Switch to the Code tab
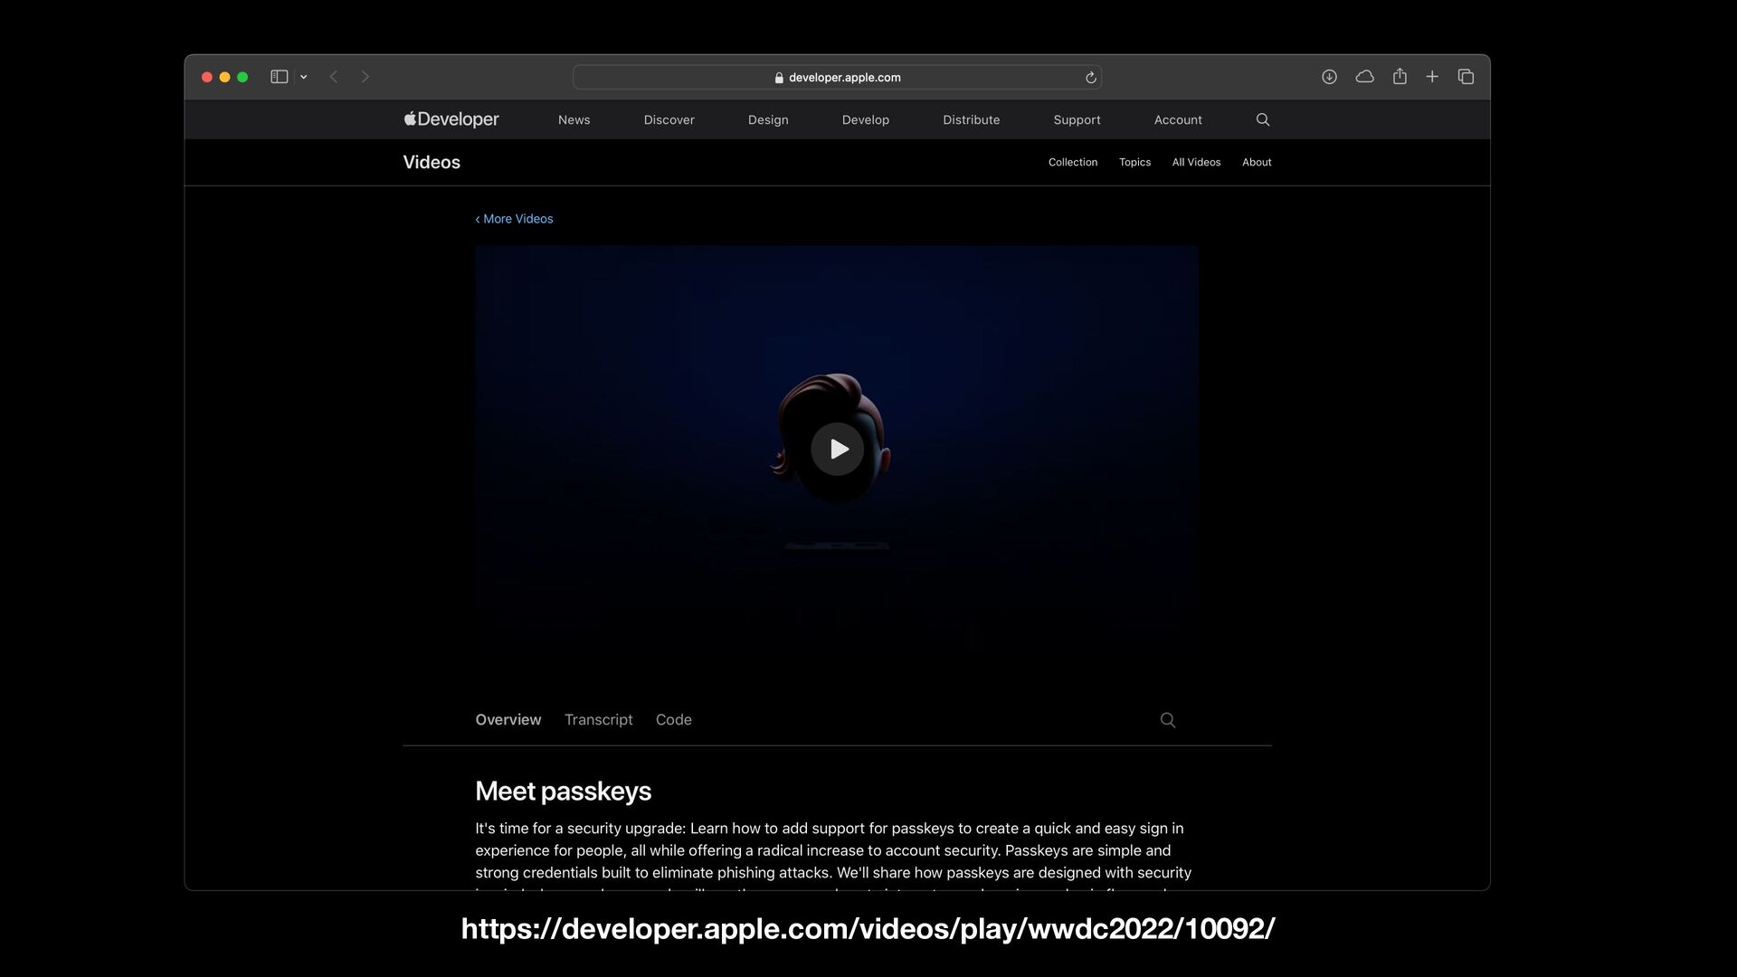This screenshot has height=977, width=1737. (x=673, y=720)
